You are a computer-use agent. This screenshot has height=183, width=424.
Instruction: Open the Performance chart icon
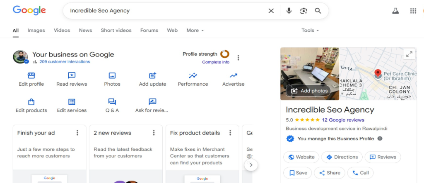click(x=193, y=75)
